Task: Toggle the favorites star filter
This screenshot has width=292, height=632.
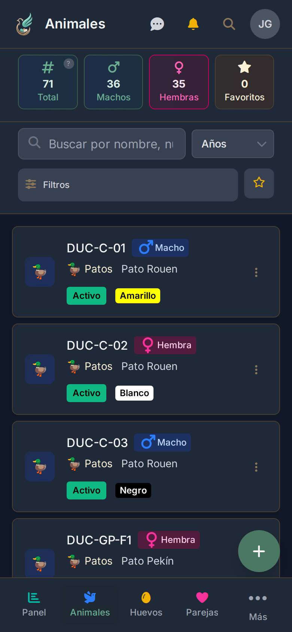Action: [x=259, y=183]
